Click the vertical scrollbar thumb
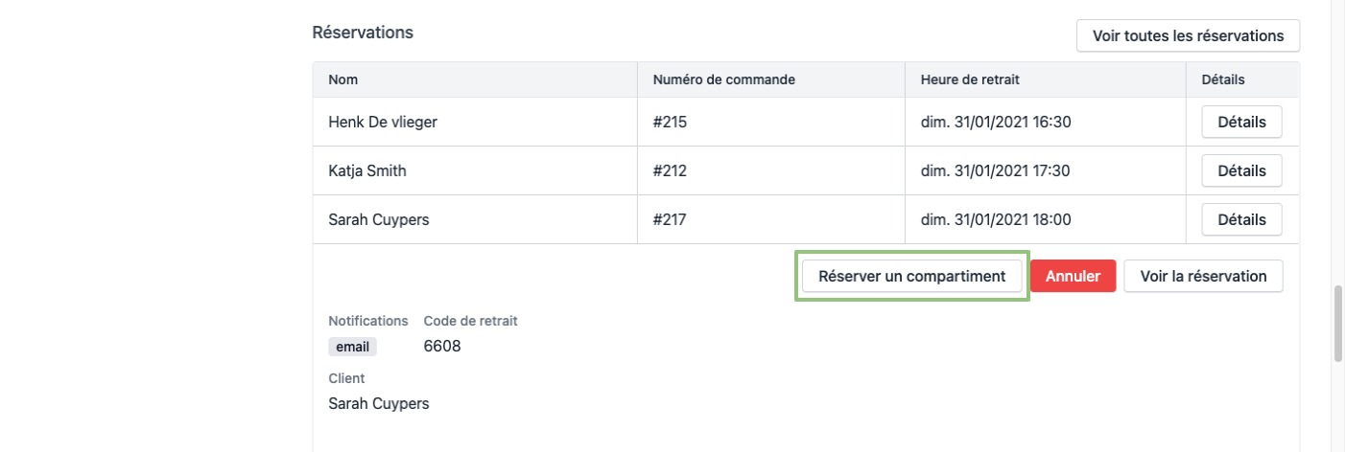1345x452 pixels. (x=1338, y=323)
